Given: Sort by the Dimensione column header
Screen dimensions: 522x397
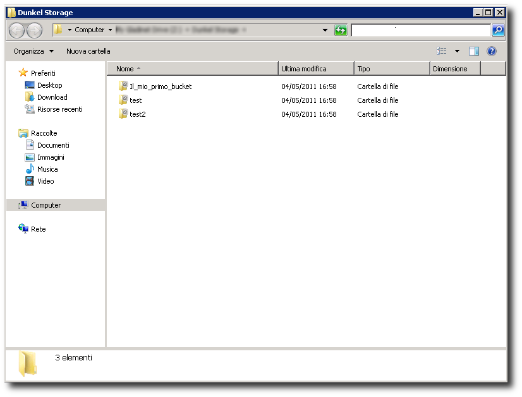Looking at the screenshot, I should tap(456, 69).
